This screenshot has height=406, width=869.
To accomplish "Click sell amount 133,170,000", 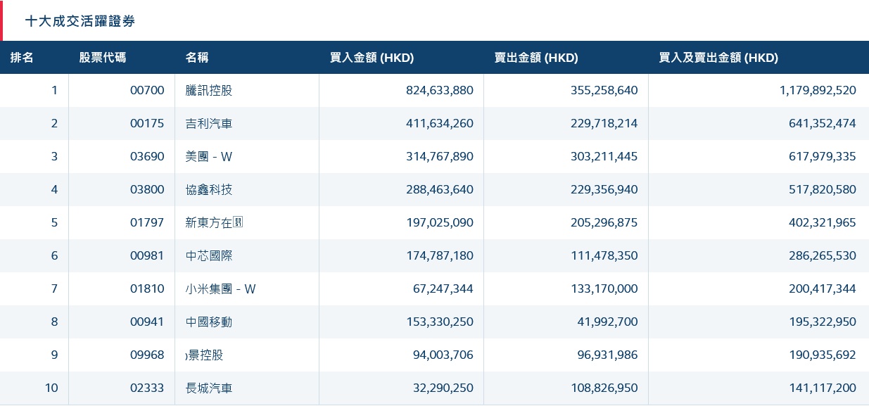I will (x=604, y=288).
